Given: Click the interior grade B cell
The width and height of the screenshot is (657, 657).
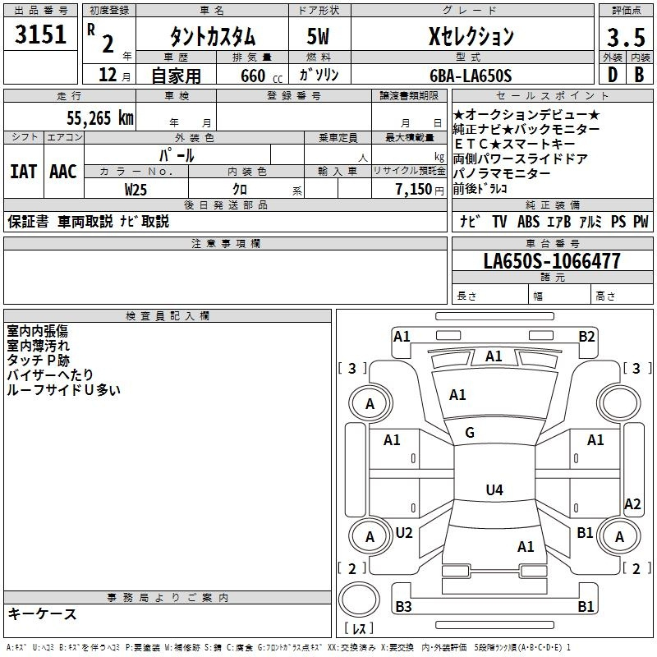Looking at the screenshot, I should point(639,74).
